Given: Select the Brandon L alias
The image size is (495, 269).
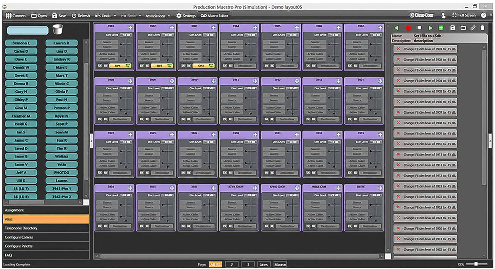Looking at the screenshot, I should coord(21,43).
